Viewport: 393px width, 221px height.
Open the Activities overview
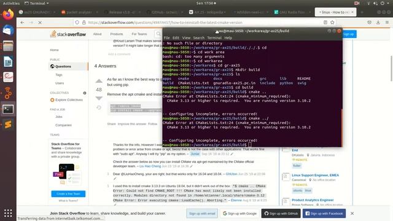click(11, 3)
